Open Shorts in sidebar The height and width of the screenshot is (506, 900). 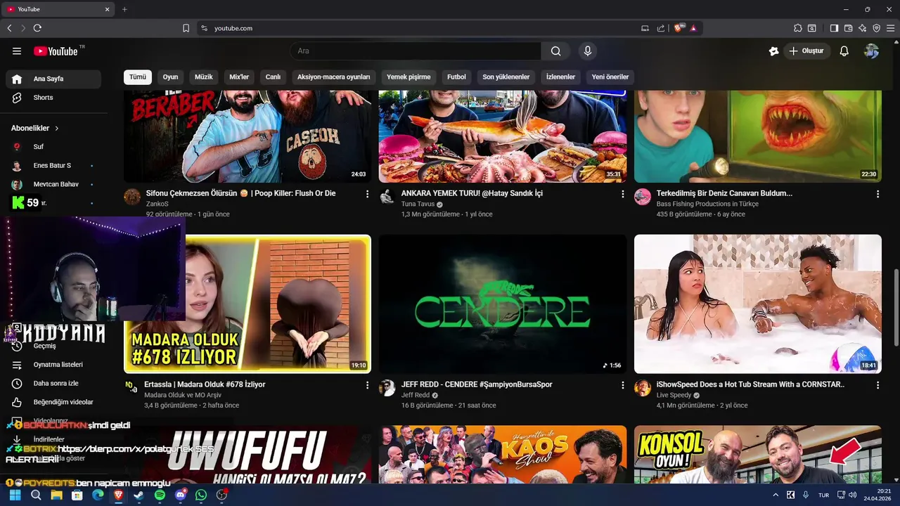coord(53,98)
